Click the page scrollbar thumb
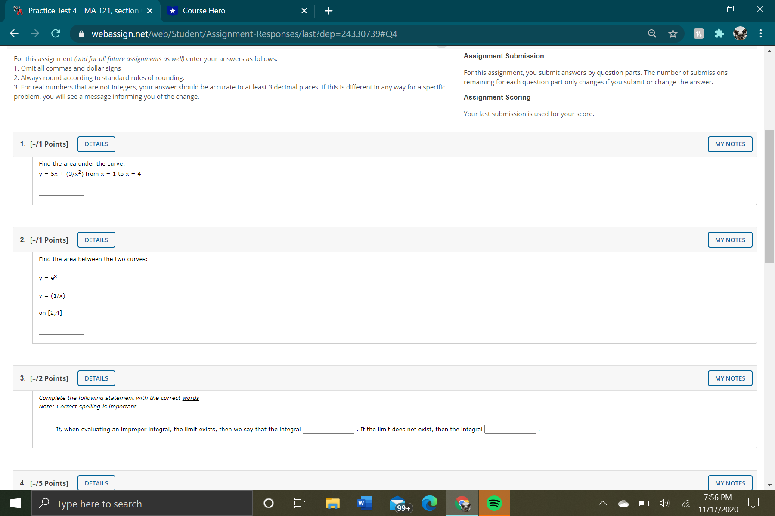Image resolution: width=775 pixels, height=516 pixels. (769, 196)
